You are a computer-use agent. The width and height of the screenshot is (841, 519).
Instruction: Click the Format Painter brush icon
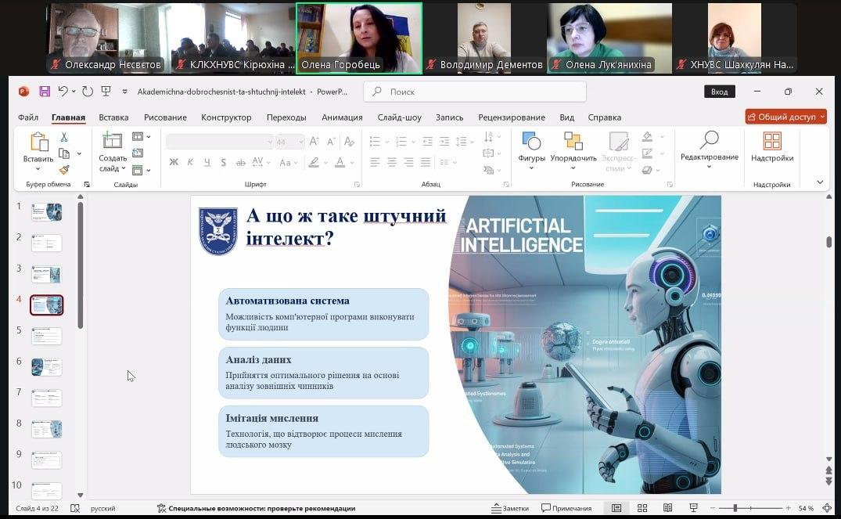point(64,169)
